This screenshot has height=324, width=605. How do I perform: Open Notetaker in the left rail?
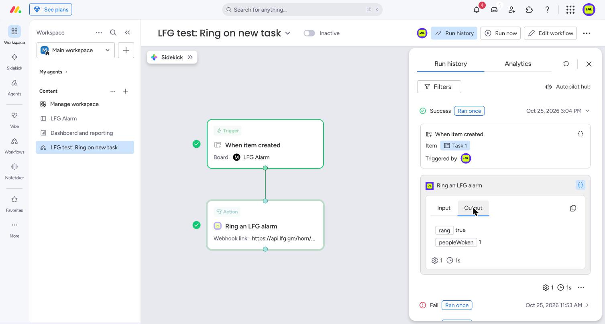[14, 171]
